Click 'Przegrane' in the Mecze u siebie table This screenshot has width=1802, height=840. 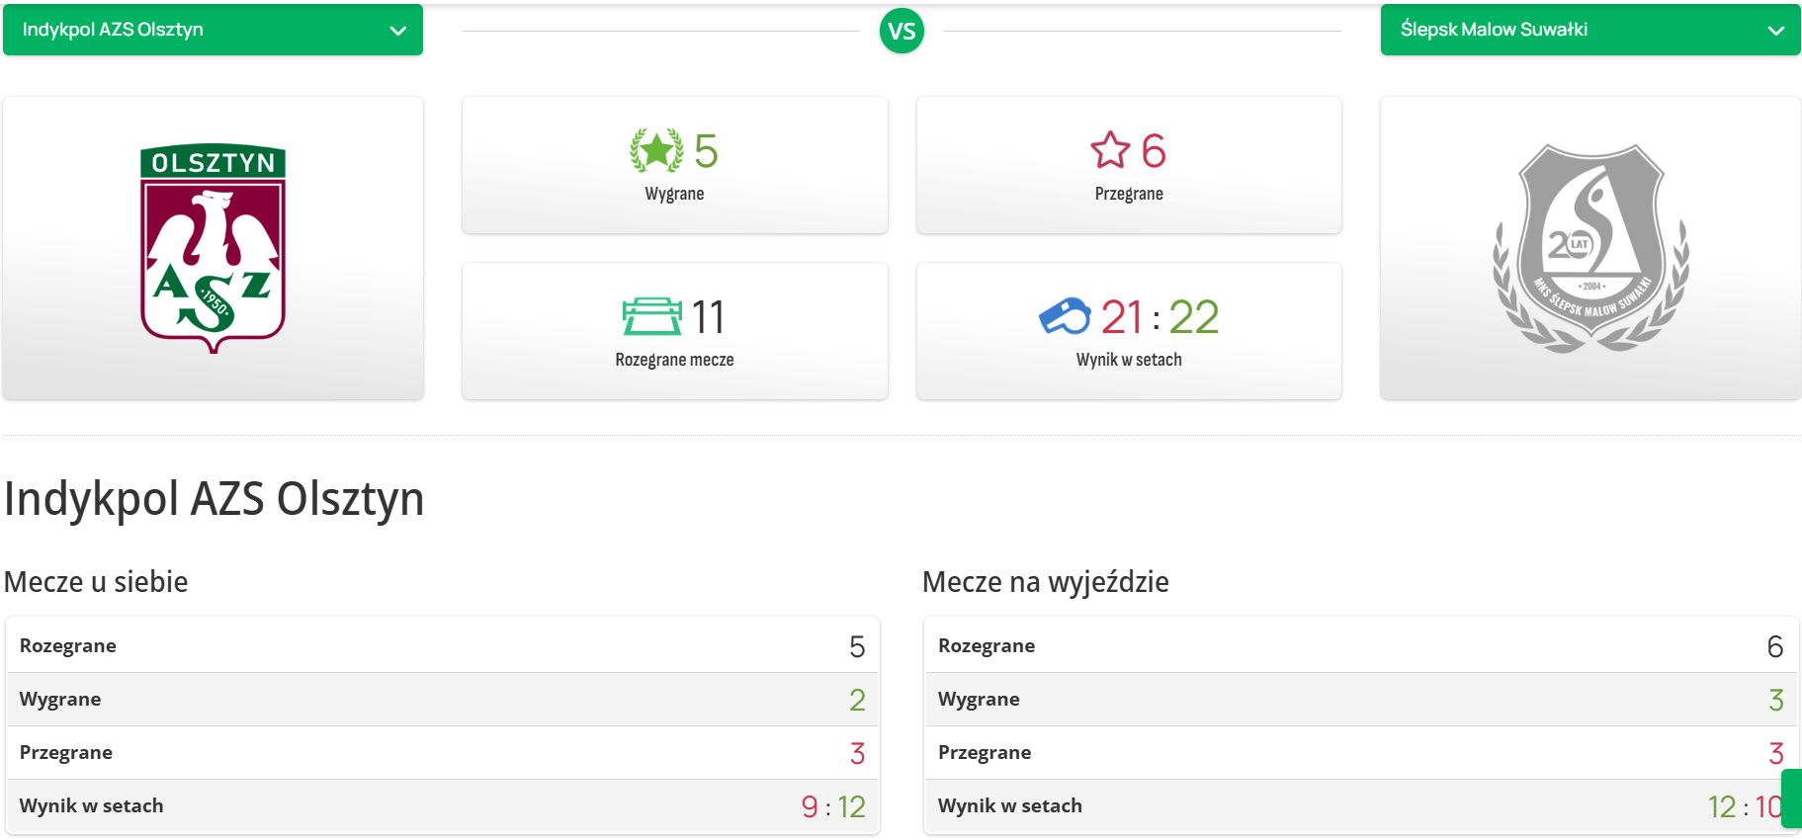[x=66, y=752]
